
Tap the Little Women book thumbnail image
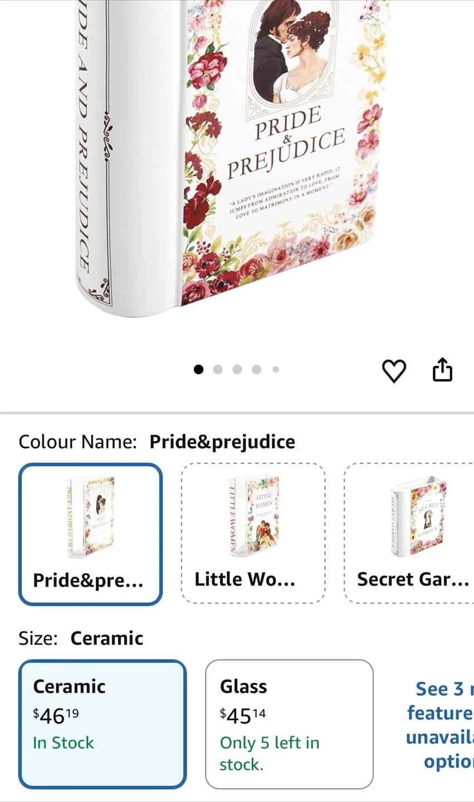point(254,515)
